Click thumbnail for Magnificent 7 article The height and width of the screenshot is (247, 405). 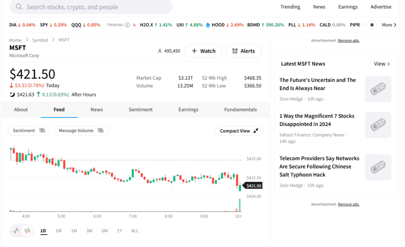tap(378, 125)
